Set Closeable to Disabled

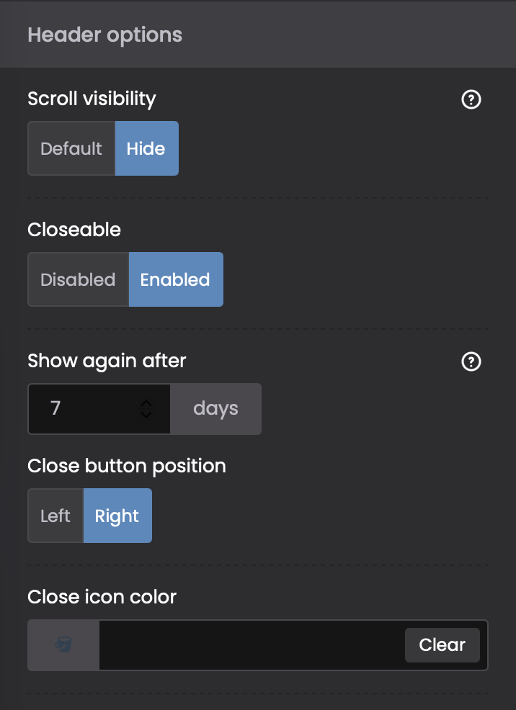[78, 280]
